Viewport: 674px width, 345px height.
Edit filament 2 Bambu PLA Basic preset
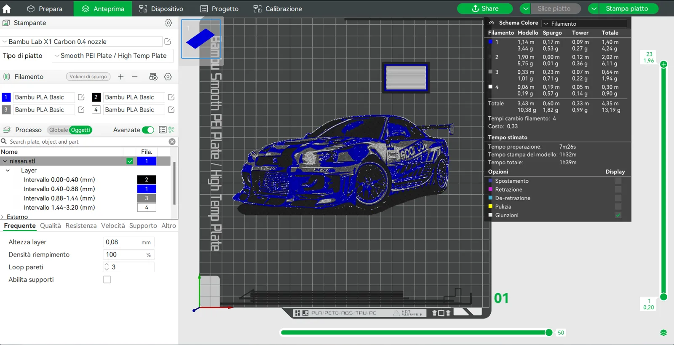pos(171,97)
